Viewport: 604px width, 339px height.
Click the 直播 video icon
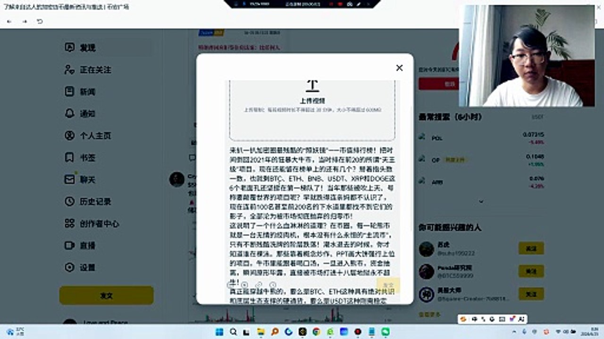click(x=70, y=245)
